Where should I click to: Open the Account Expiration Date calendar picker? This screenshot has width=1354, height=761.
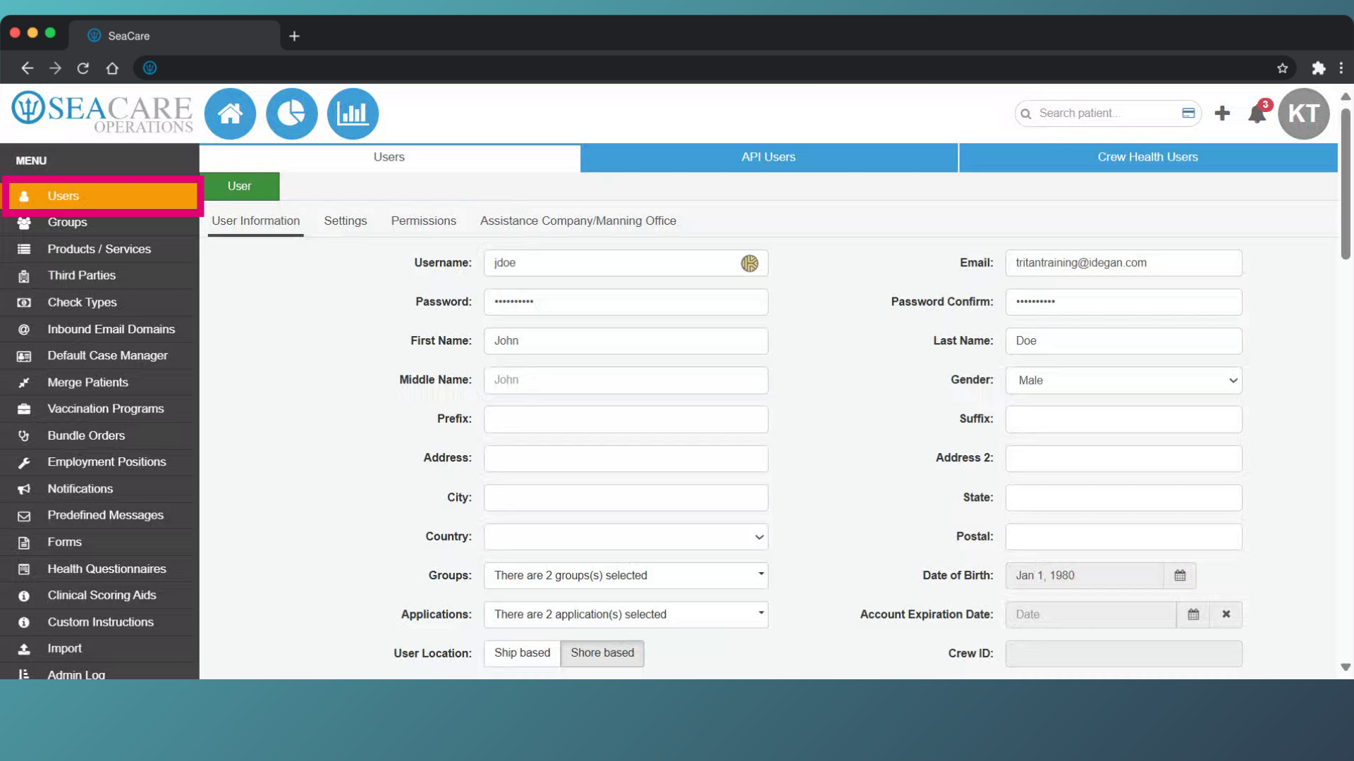(1193, 614)
